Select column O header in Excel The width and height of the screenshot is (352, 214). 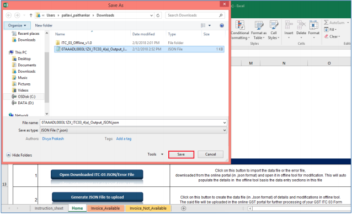tap(329, 63)
